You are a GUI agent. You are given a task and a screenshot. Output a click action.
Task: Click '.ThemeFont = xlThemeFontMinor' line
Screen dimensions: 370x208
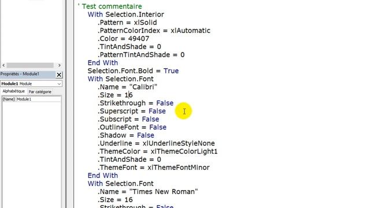tap(154, 168)
